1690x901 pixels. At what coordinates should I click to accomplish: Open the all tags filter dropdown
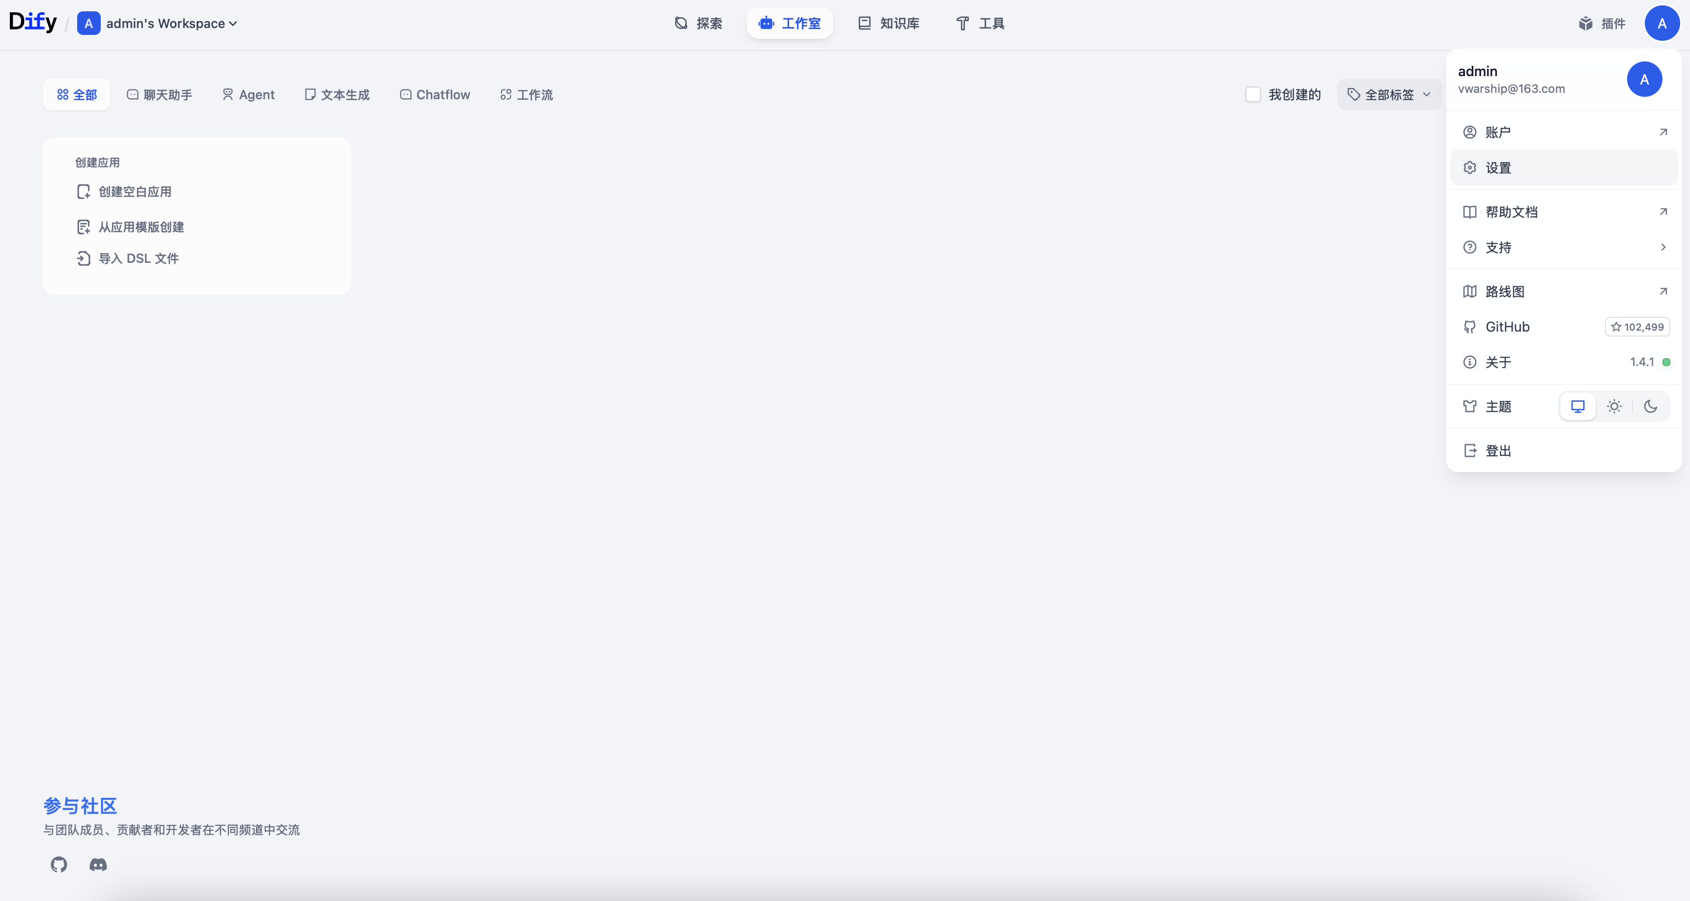(1389, 94)
